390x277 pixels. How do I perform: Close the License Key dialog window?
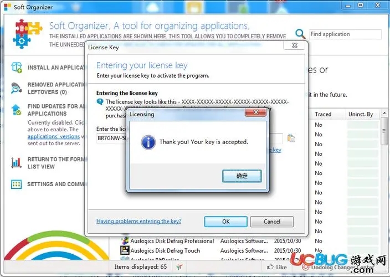point(295,45)
